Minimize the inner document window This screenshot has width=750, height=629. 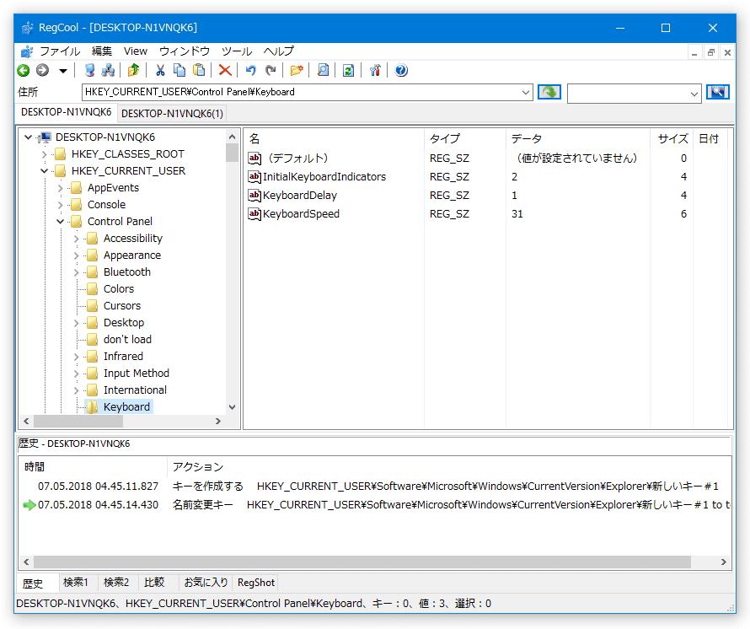click(x=694, y=52)
